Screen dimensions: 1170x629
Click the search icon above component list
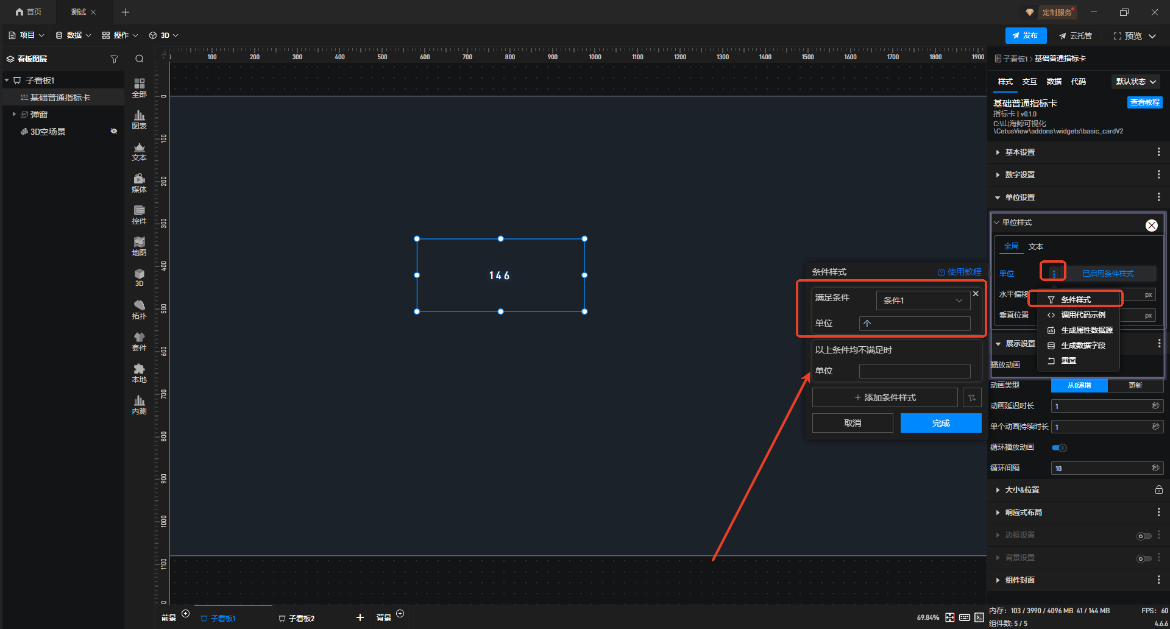[x=140, y=59]
